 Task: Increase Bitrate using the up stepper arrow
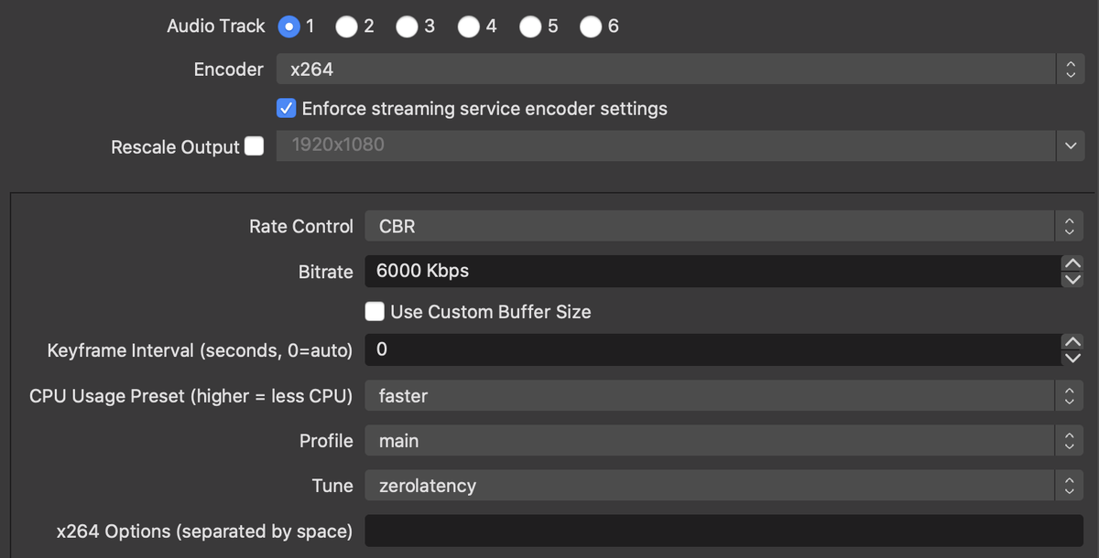coord(1072,263)
